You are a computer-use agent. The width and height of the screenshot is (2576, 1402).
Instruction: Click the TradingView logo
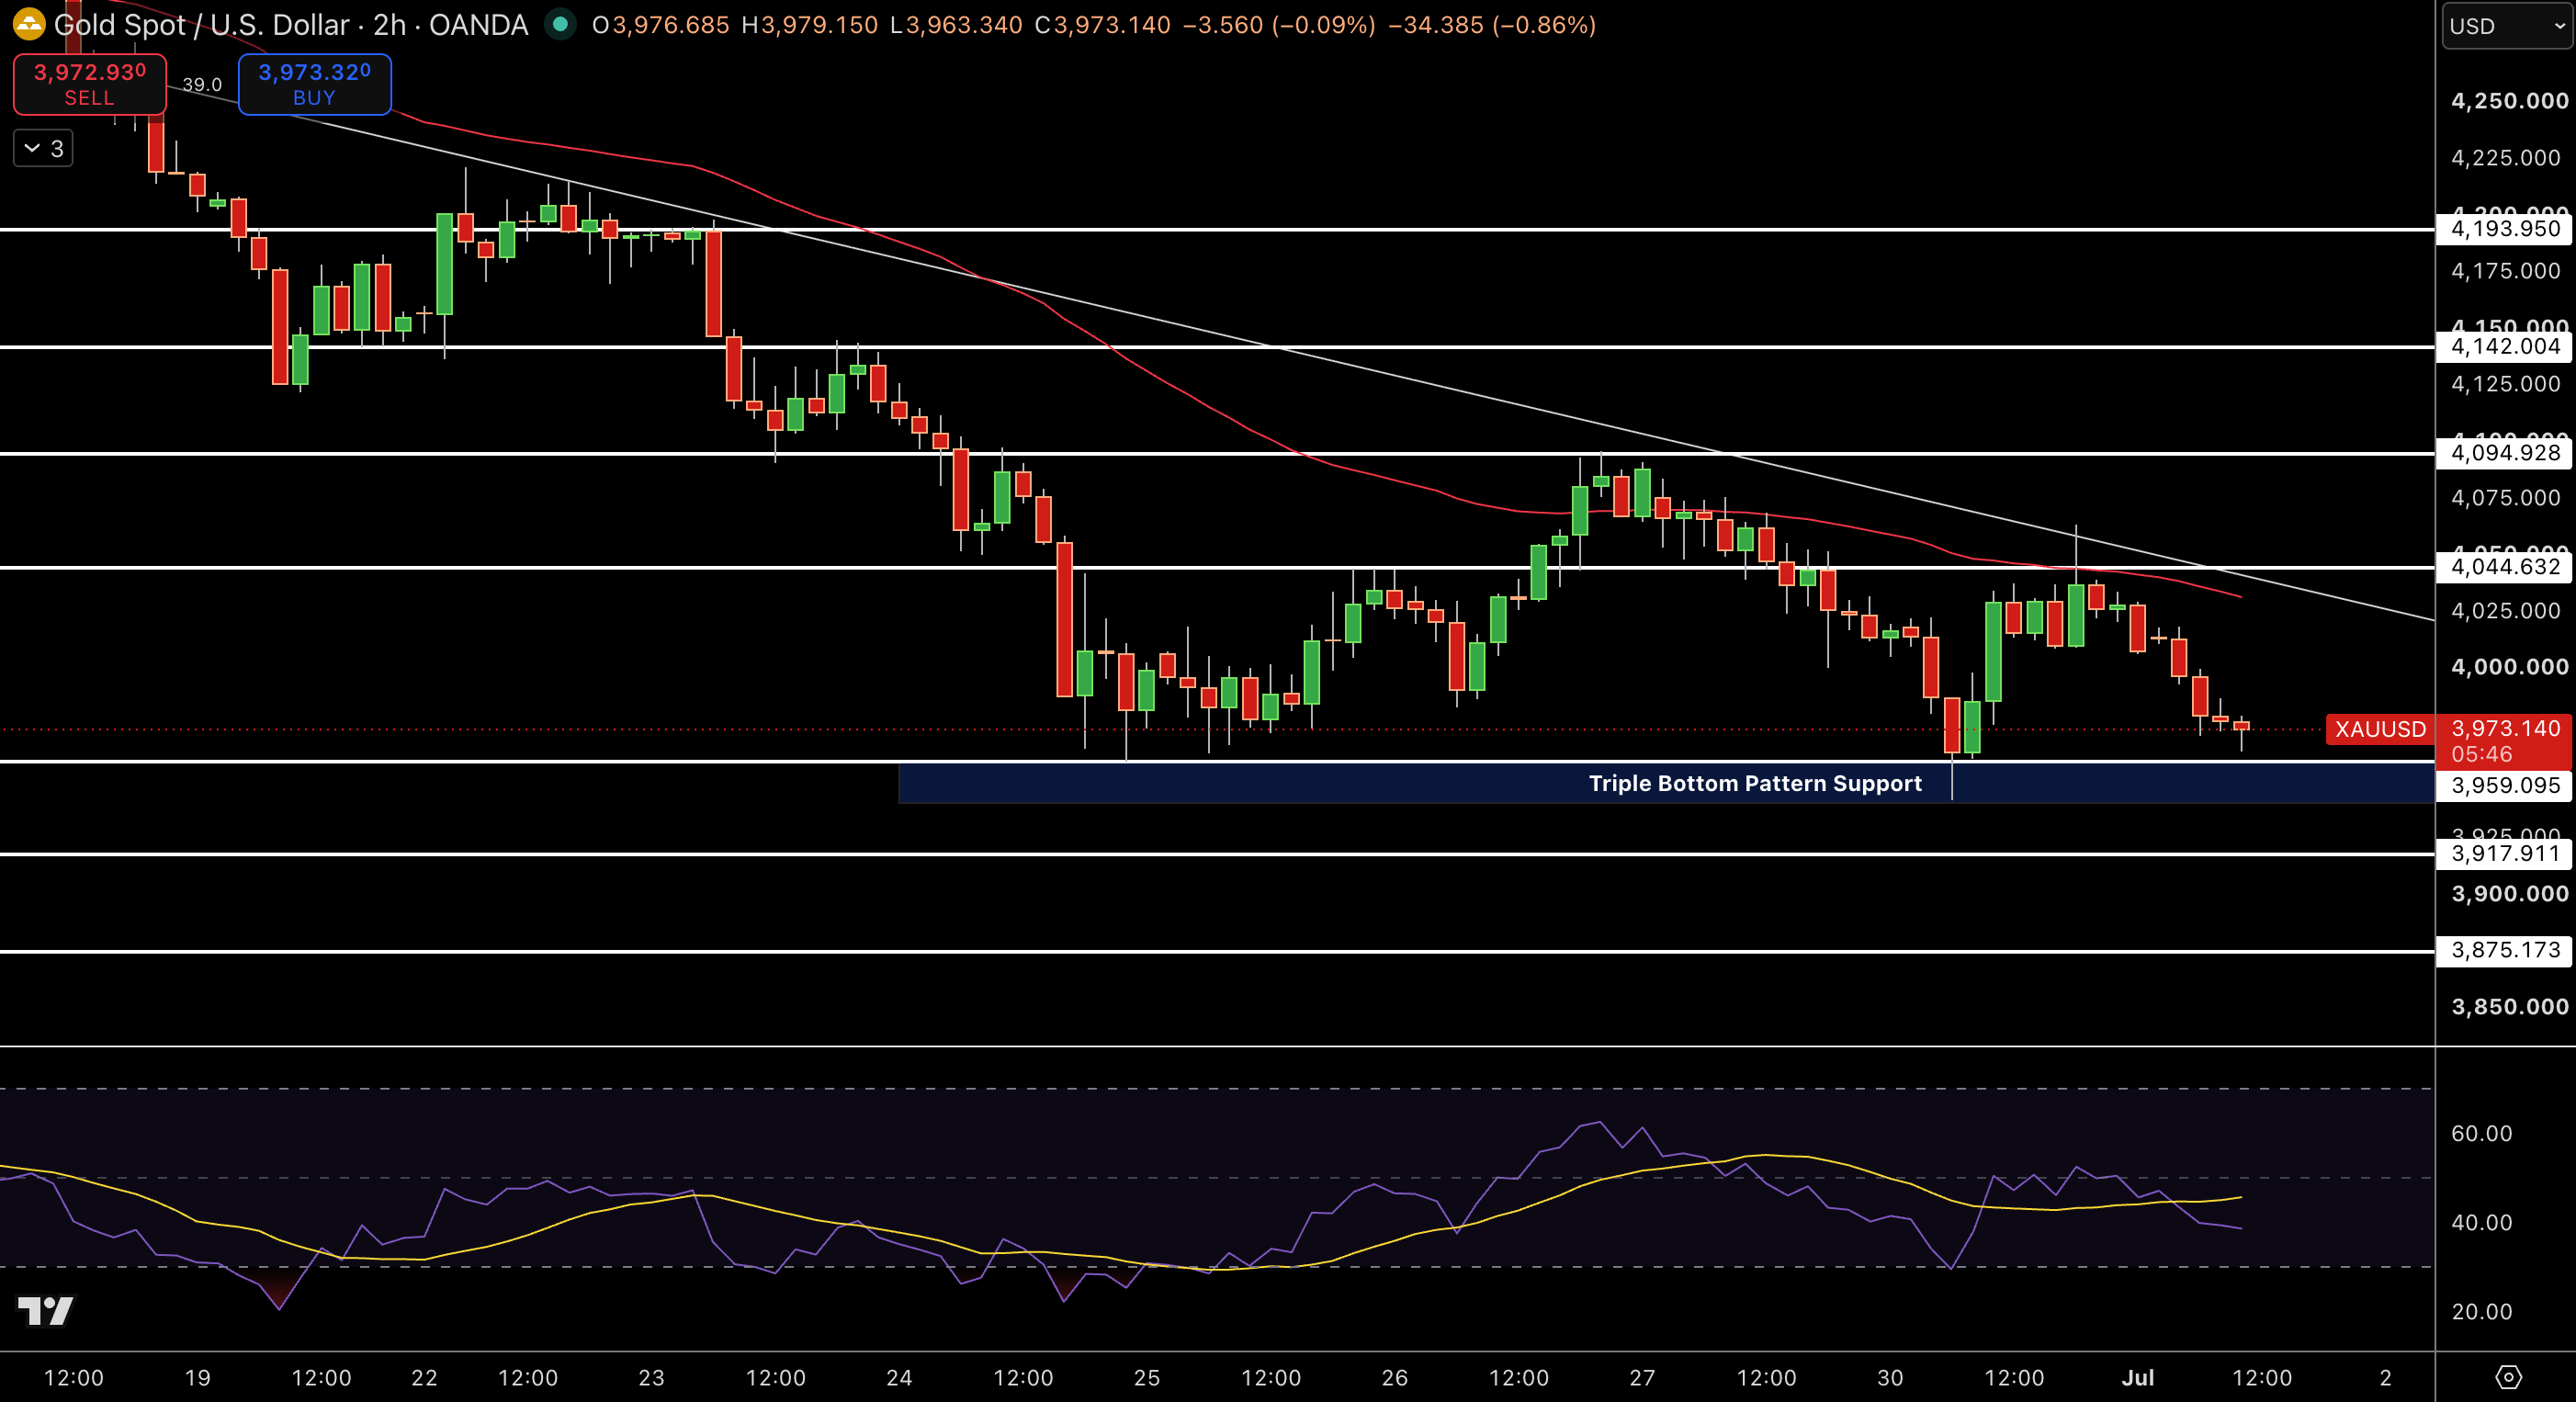click(x=46, y=1310)
